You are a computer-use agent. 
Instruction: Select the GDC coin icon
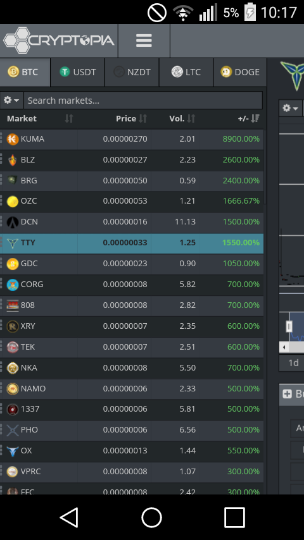click(x=13, y=264)
